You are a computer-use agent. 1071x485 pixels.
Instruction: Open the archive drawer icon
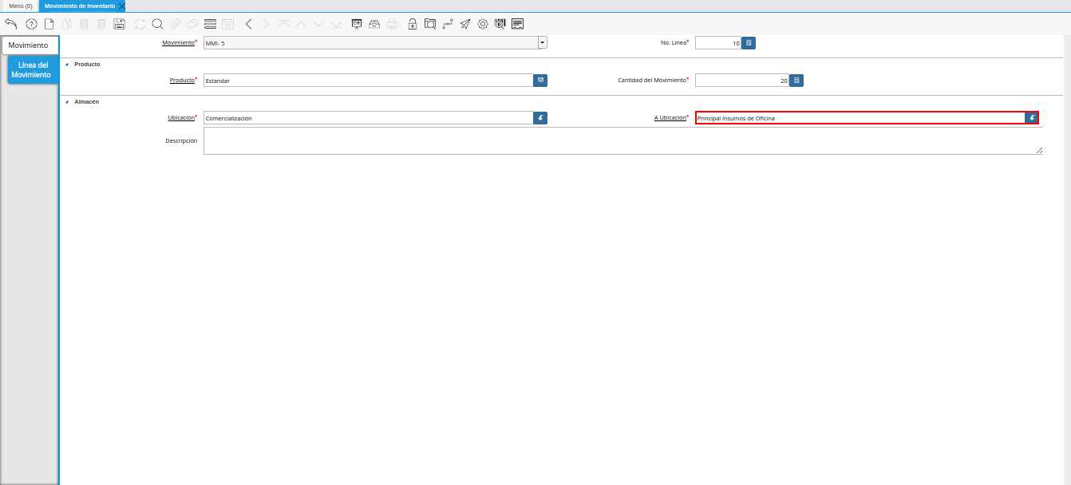(x=374, y=24)
